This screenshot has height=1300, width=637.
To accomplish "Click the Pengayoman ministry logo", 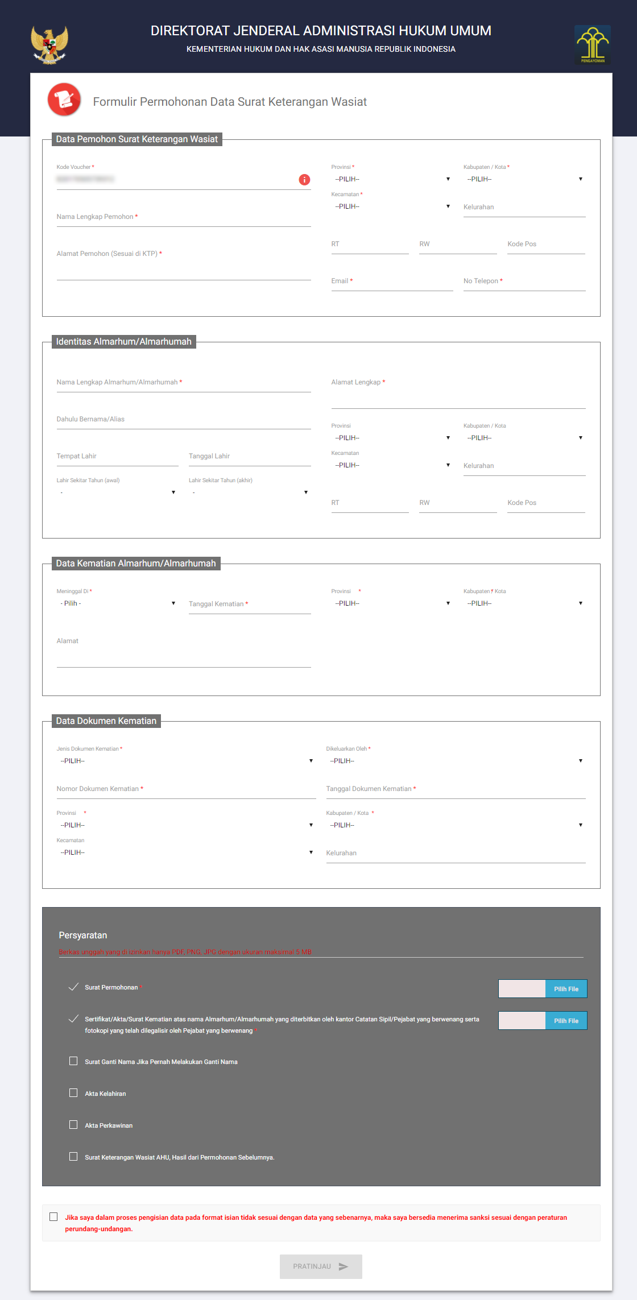I will tap(592, 44).
